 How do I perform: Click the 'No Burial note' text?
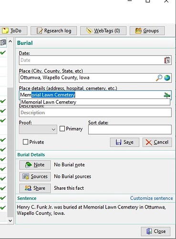click(69, 165)
